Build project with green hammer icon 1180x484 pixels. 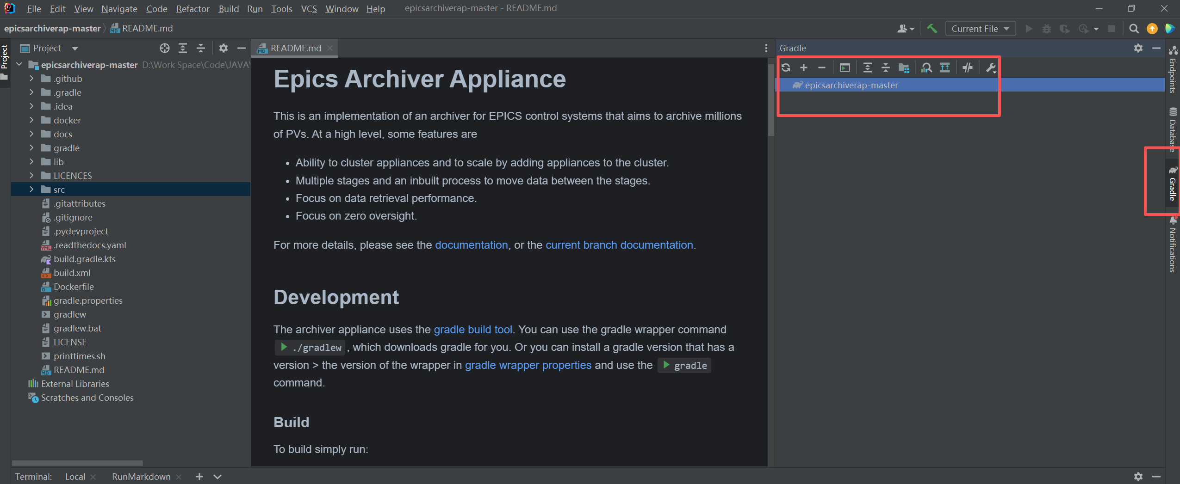[x=932, y=29]
